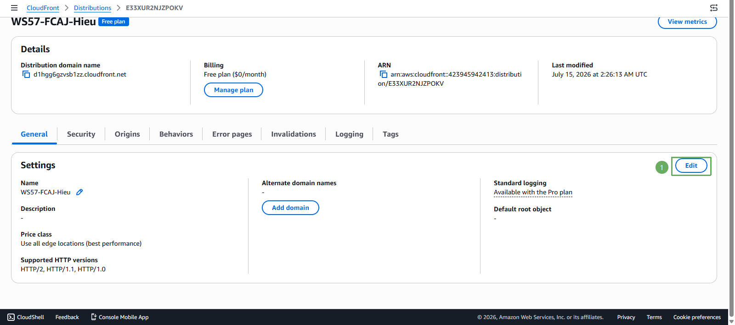735x325 pixels.
Task: Select the General tab
Action: pyautogui.click(x=34, y=134)
